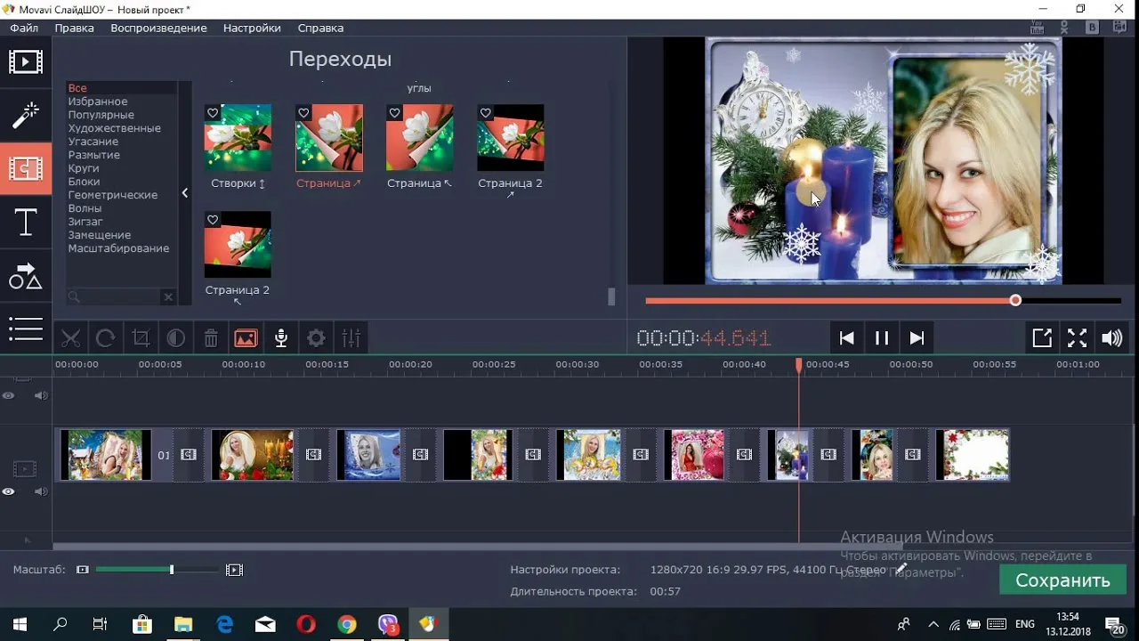1139x641 pixels.
Task: Pause the preview playback
Action: (882, 338)
